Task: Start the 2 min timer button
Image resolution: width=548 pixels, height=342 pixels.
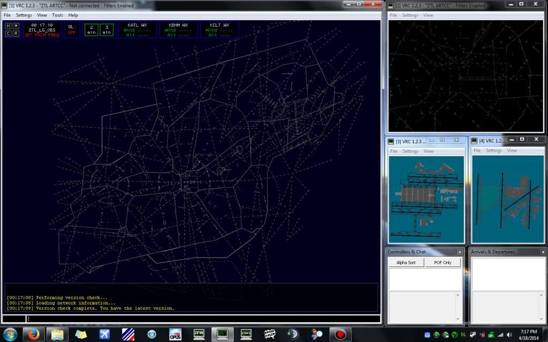Action: click(92, 29)
